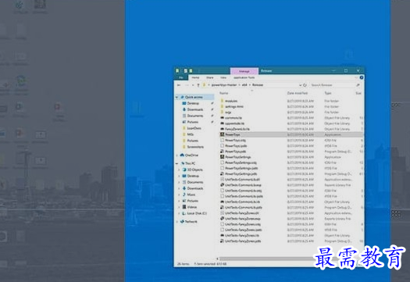
Task: Click the Manage contextual tab
Action: pos(244,71)
